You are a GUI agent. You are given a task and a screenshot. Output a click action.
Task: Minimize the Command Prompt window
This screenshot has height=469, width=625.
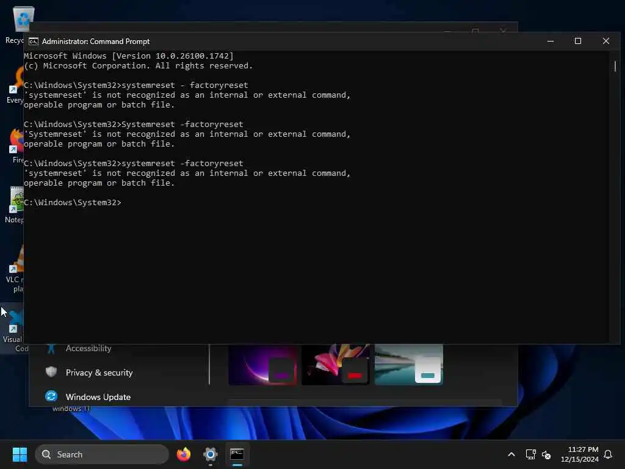[551, 41]
